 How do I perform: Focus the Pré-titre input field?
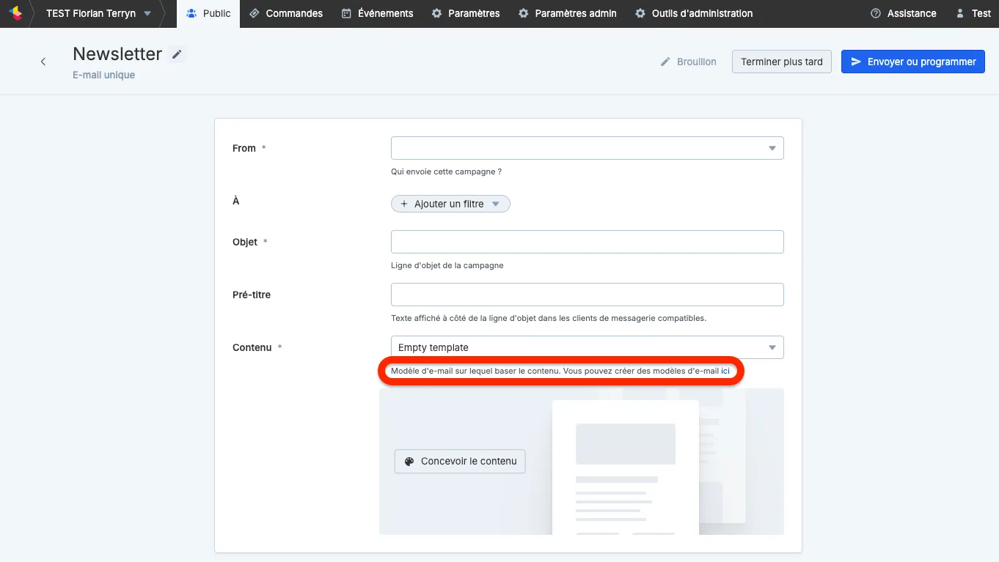tap(588, 295)
